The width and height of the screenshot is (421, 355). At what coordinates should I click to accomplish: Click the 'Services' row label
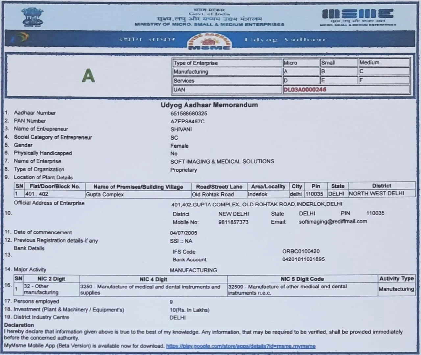184,80
